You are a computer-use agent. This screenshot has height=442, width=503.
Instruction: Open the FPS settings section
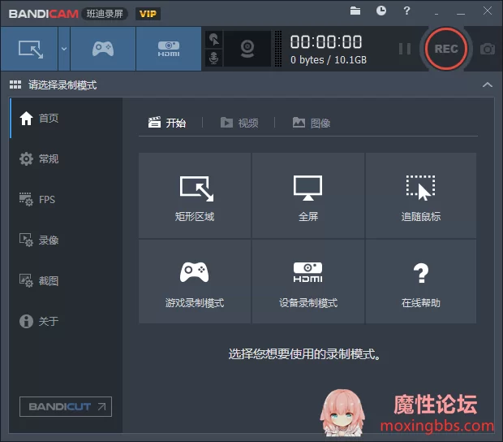tap(66, 200)
